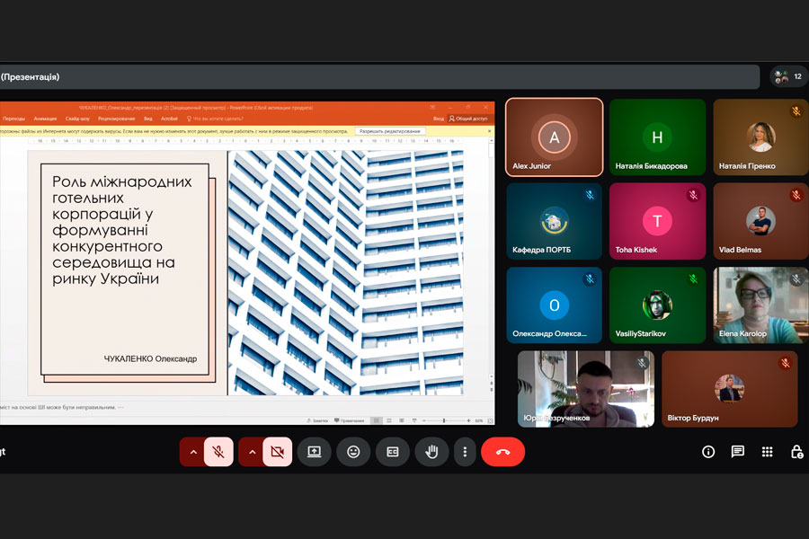This screenshot has height=539, width=809.
Task: Expand video settings arrow beside camera
Action: pyautogui.click(x=252, y=452)
